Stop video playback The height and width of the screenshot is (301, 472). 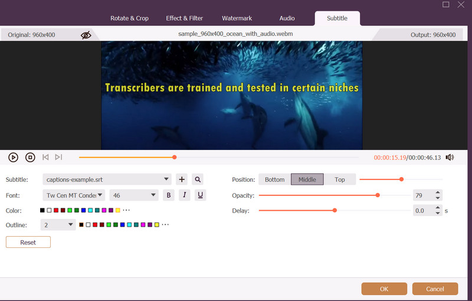pyautogui.click(x=30, y=157)
